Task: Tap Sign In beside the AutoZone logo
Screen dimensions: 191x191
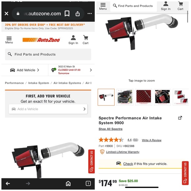Action: 73,40
